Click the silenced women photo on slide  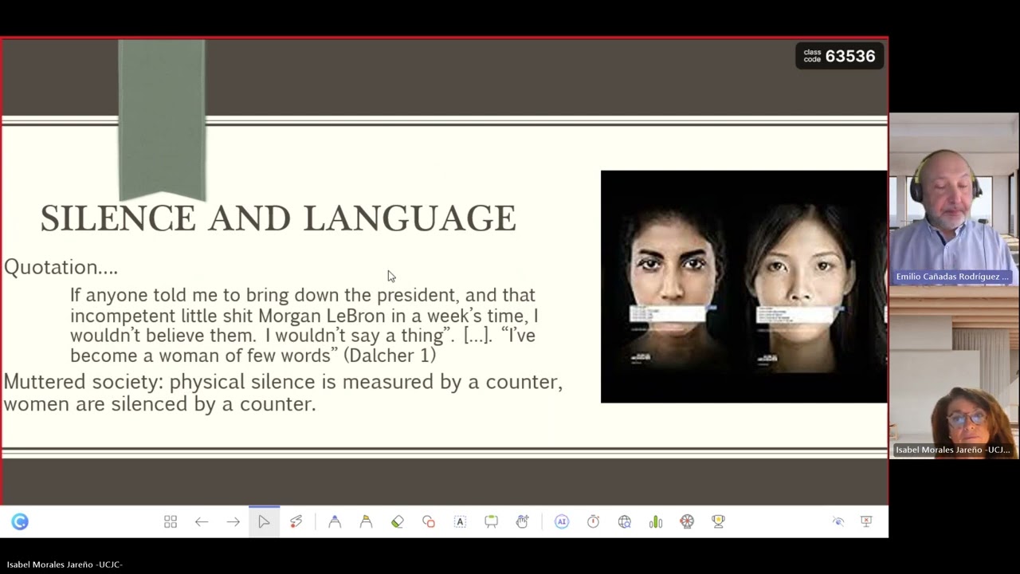(x=743, y=286)
